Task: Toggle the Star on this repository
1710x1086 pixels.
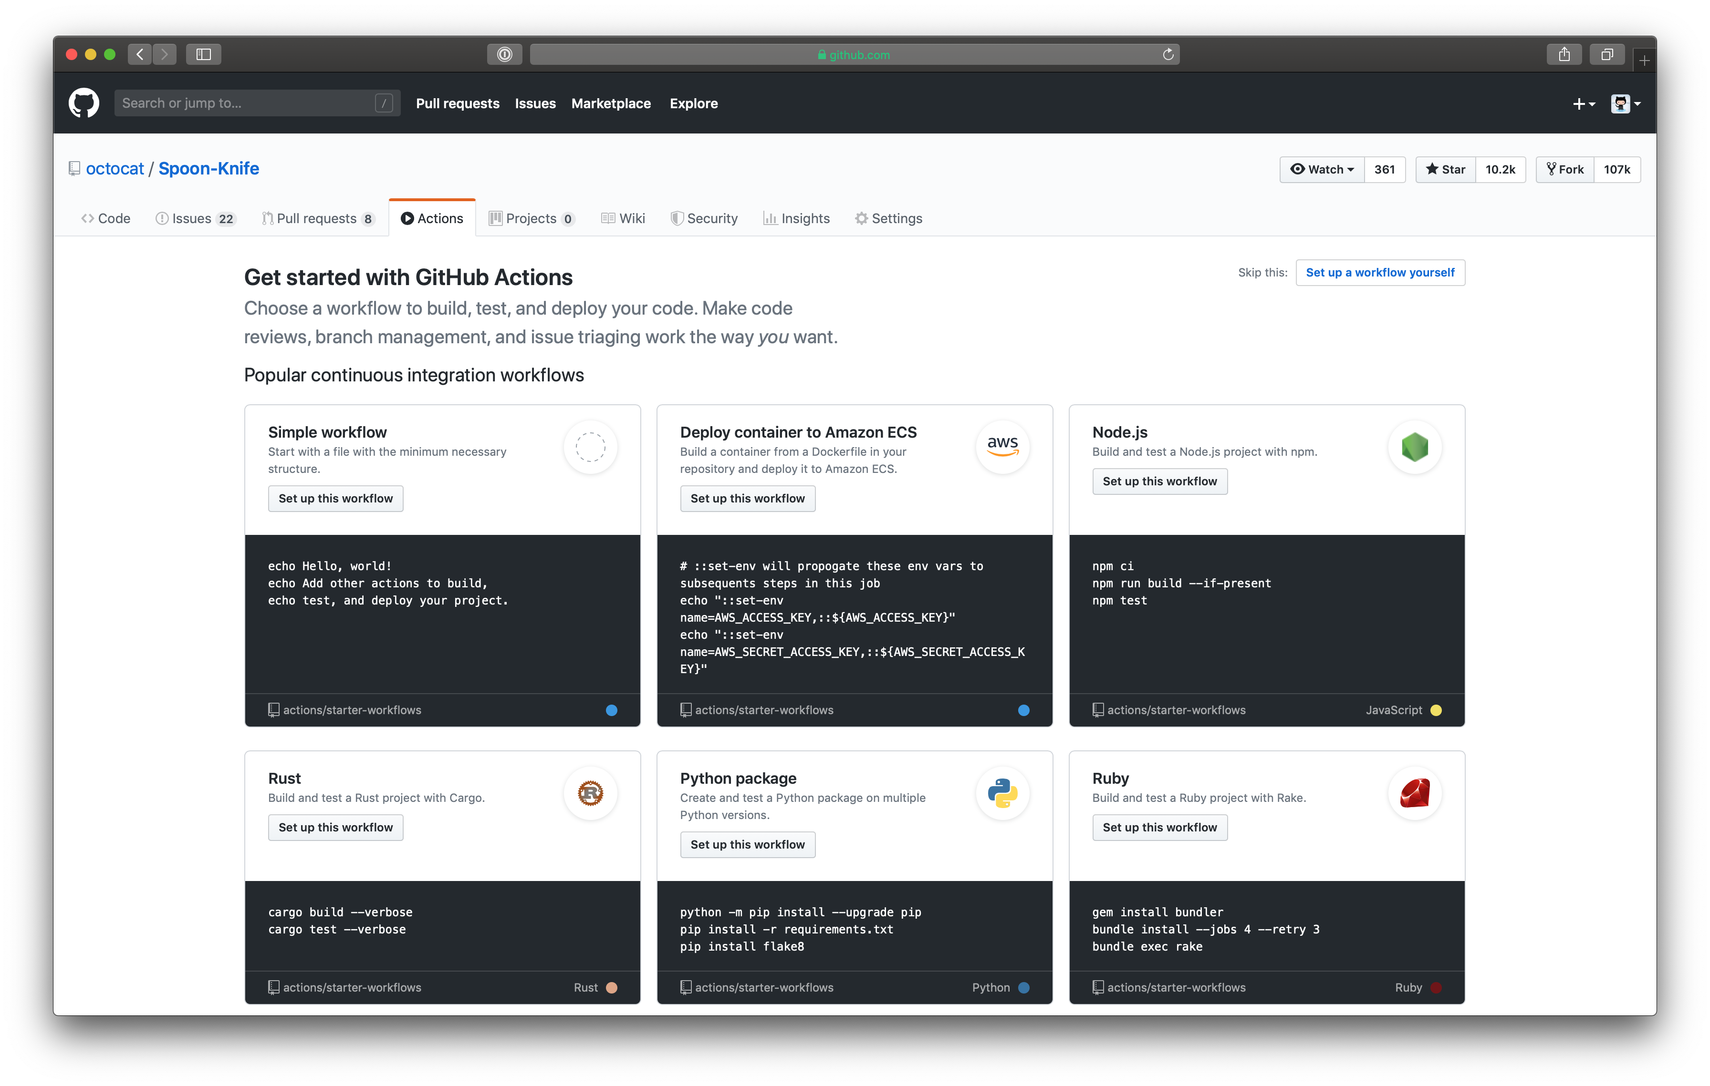Action: click(x=1445, y=170)
